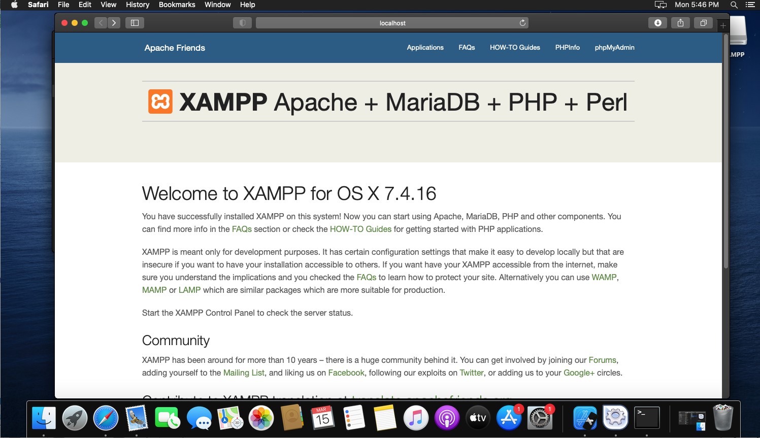Open Finder from the Dock

[x=44, y=419]
